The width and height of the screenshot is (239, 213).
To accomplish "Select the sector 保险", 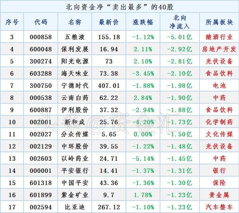I will tap(219, 183).
